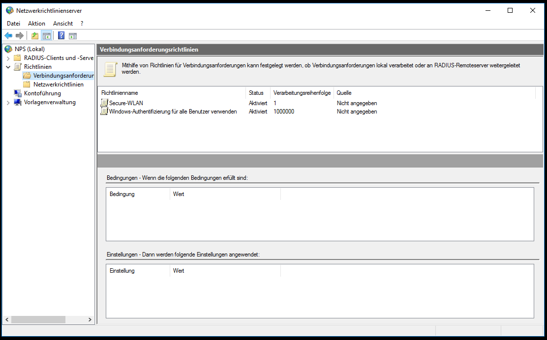Screen dimensions: 547x340
Task: Open the Datei menu
Action: click(x=14, y=24)
